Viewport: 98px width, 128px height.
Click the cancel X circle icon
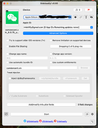pos(92,114)
